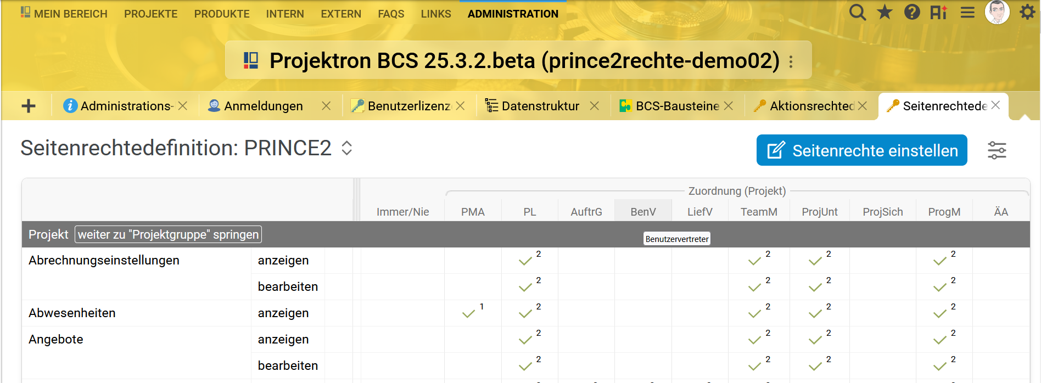1041x383 pixels.
Task: Click the favorites star icon
Action: tap(885, 12)
